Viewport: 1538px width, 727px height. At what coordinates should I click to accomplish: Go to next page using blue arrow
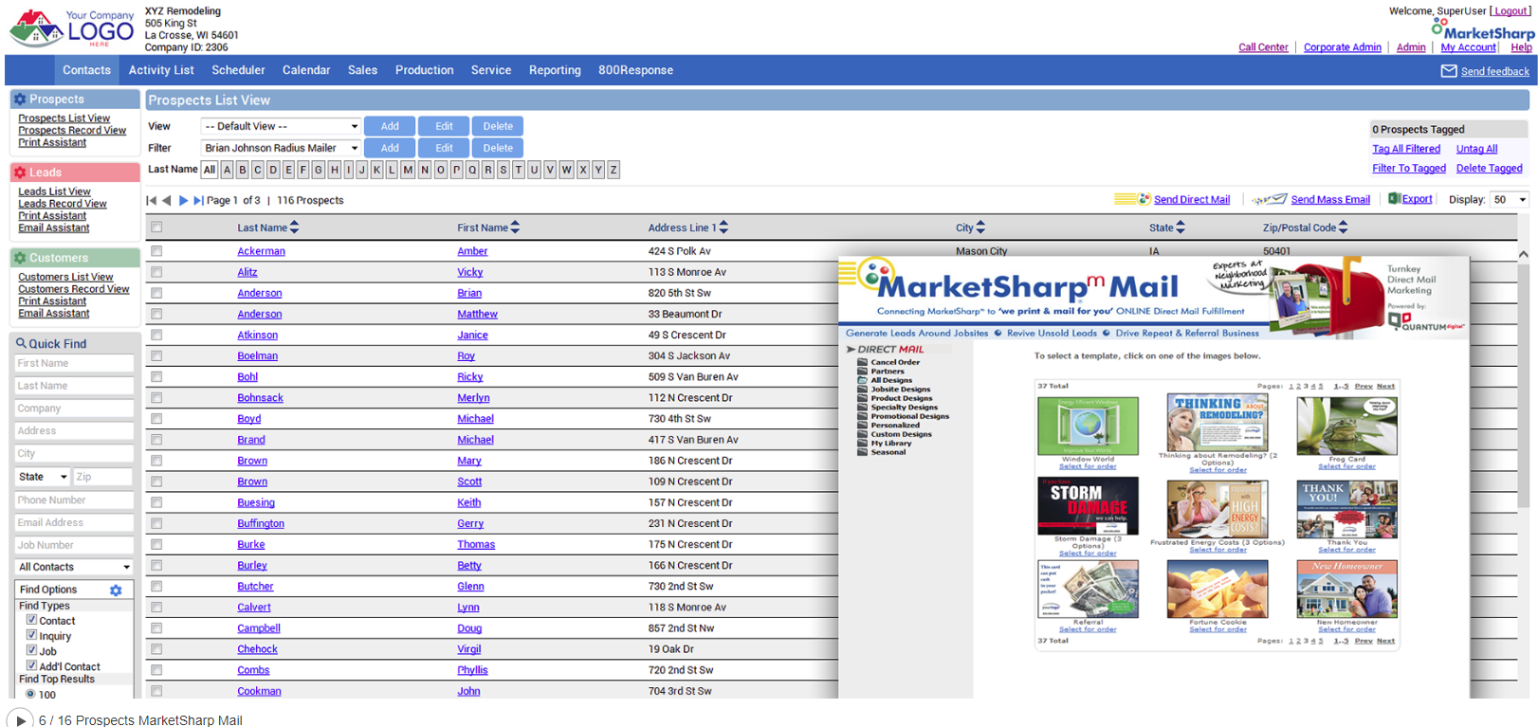[183, 200]
